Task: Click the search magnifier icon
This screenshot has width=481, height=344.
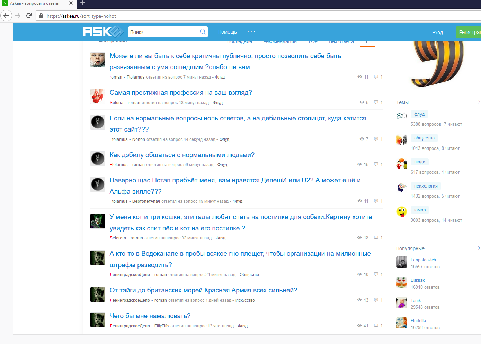Action: [203, 32]
